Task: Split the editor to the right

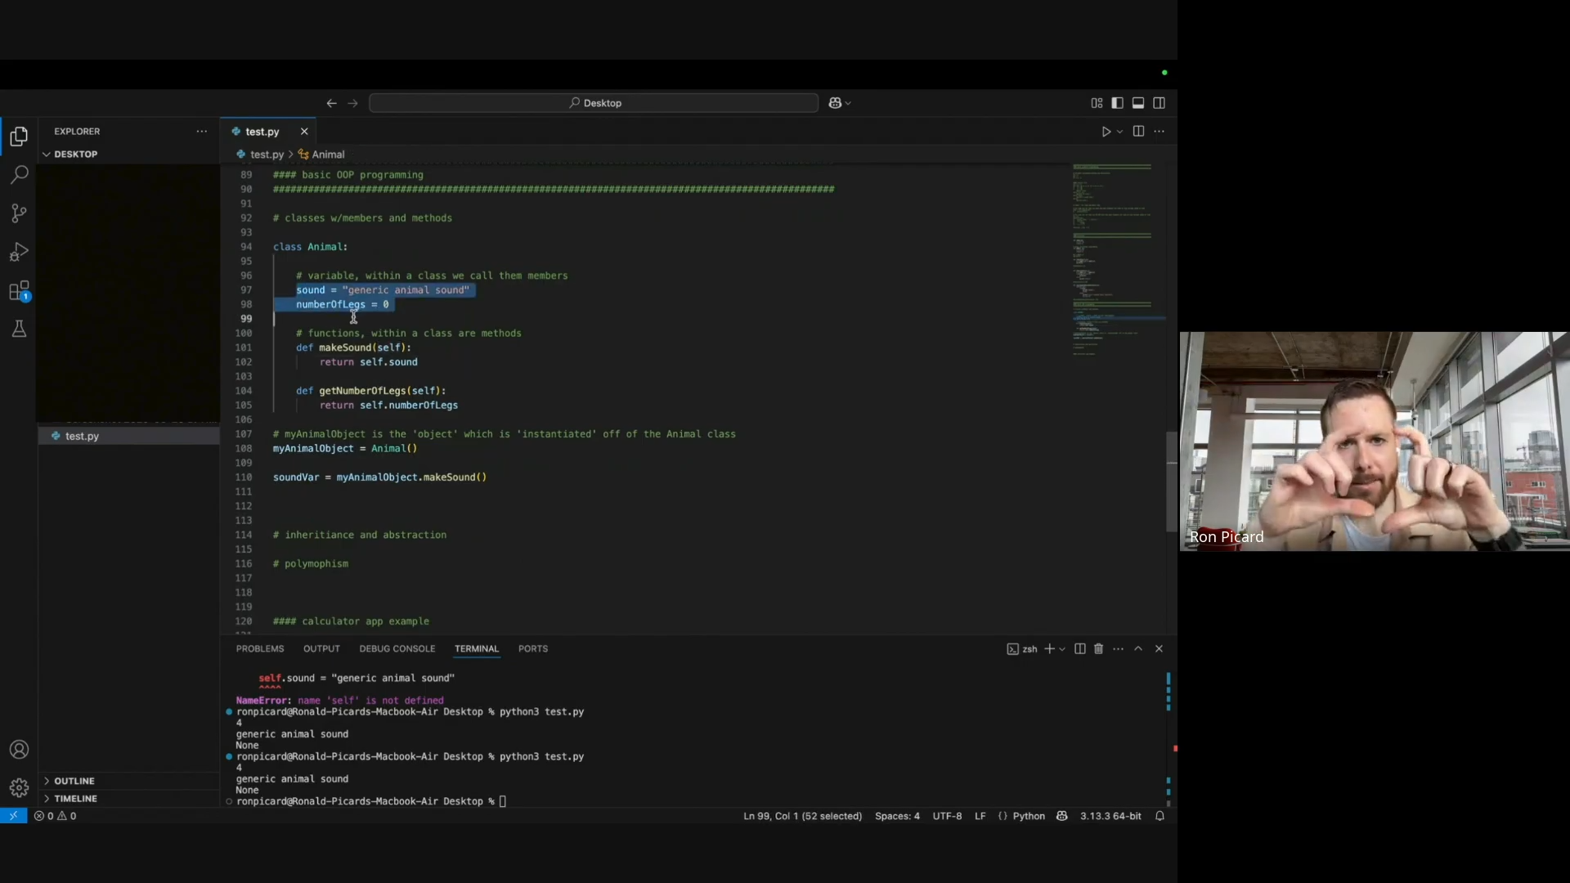Action: 1138,132
